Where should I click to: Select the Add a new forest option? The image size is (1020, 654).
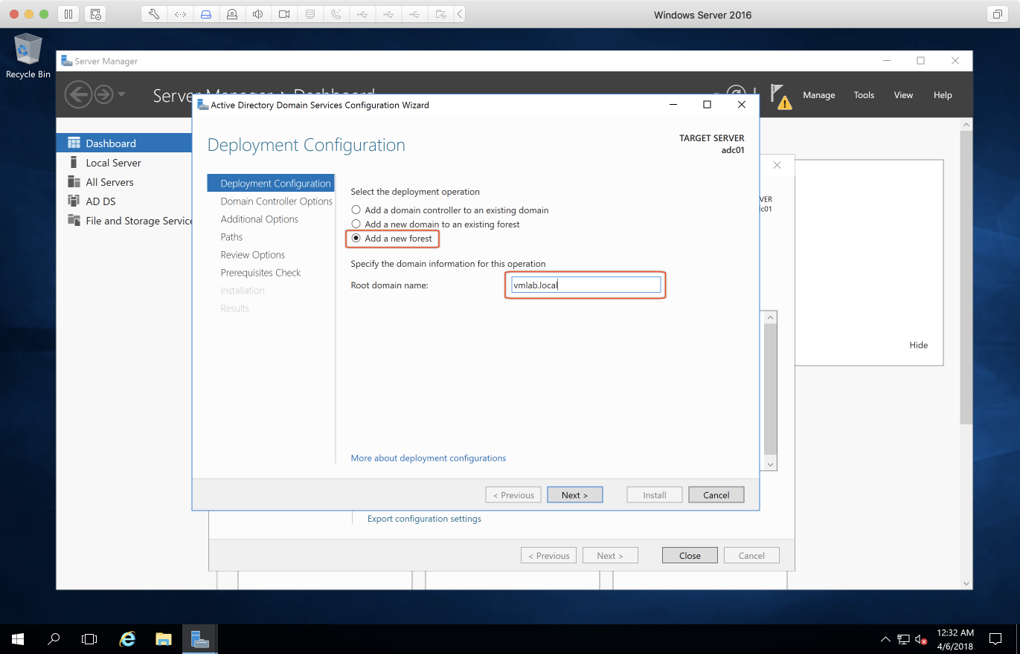point(356,239)
